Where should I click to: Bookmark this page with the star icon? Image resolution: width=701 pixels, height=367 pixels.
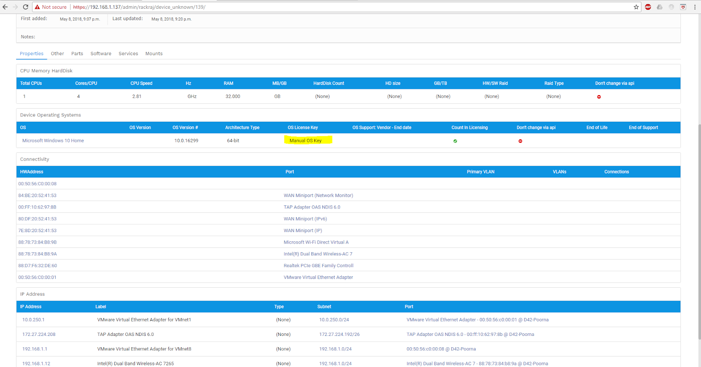tap(636, 7)
